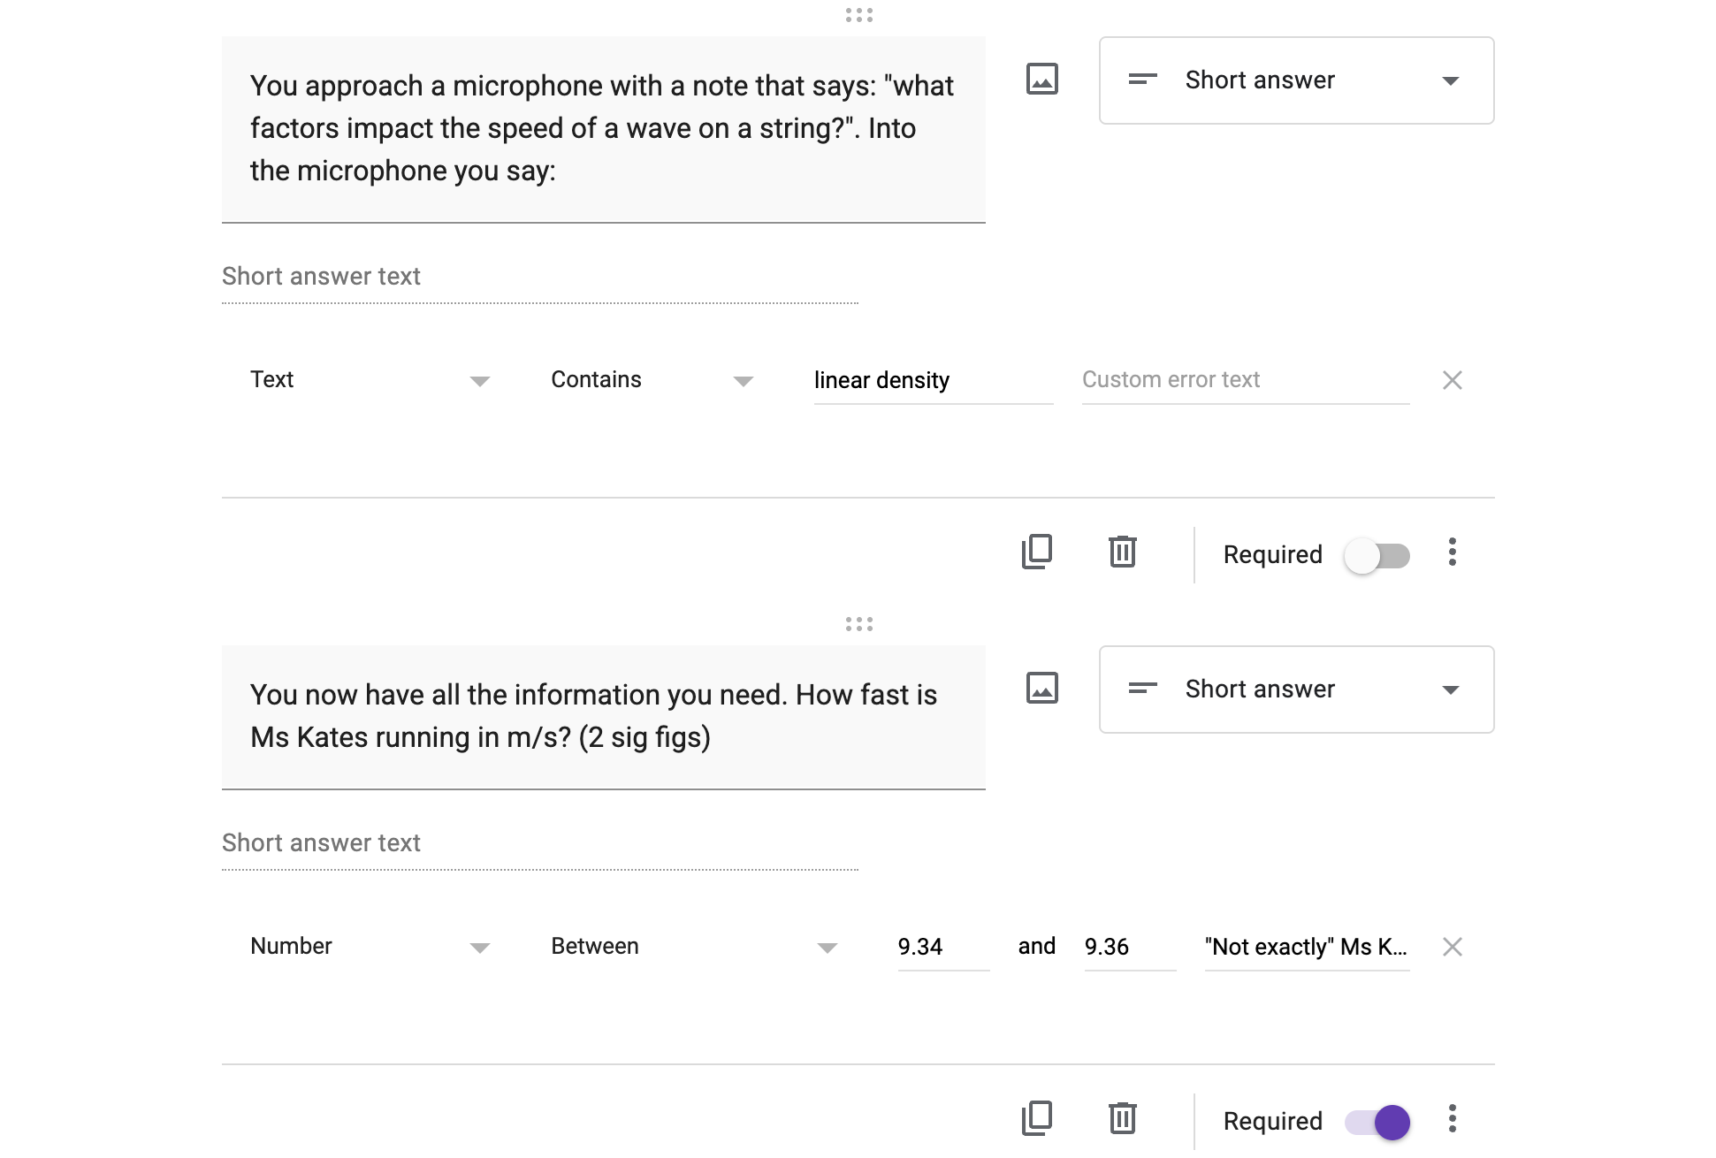Open the Contains condition dropdown
Image resolution: width=1716 pixels, height=1158 pixels.
(x=652, y=380)
